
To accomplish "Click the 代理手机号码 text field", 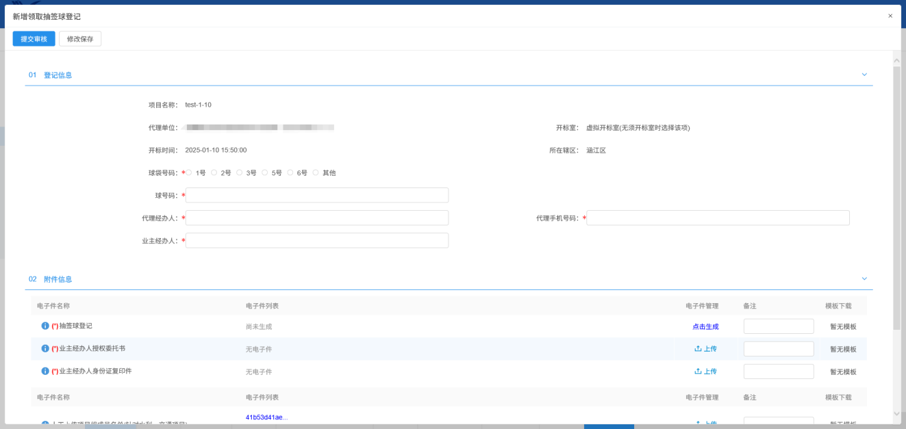I will (x=718, y=218).
